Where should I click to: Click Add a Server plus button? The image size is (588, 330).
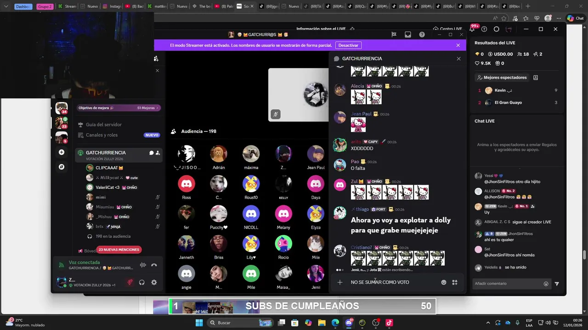click(x=62, y=152)
